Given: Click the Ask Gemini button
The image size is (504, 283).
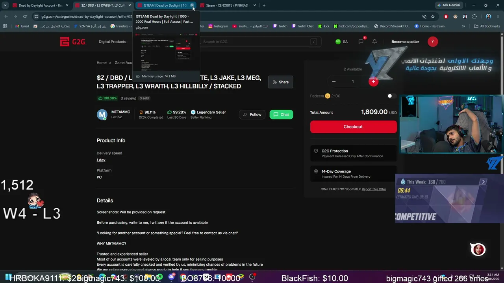Looking at the screenshot, I should [x=448, y=6].
